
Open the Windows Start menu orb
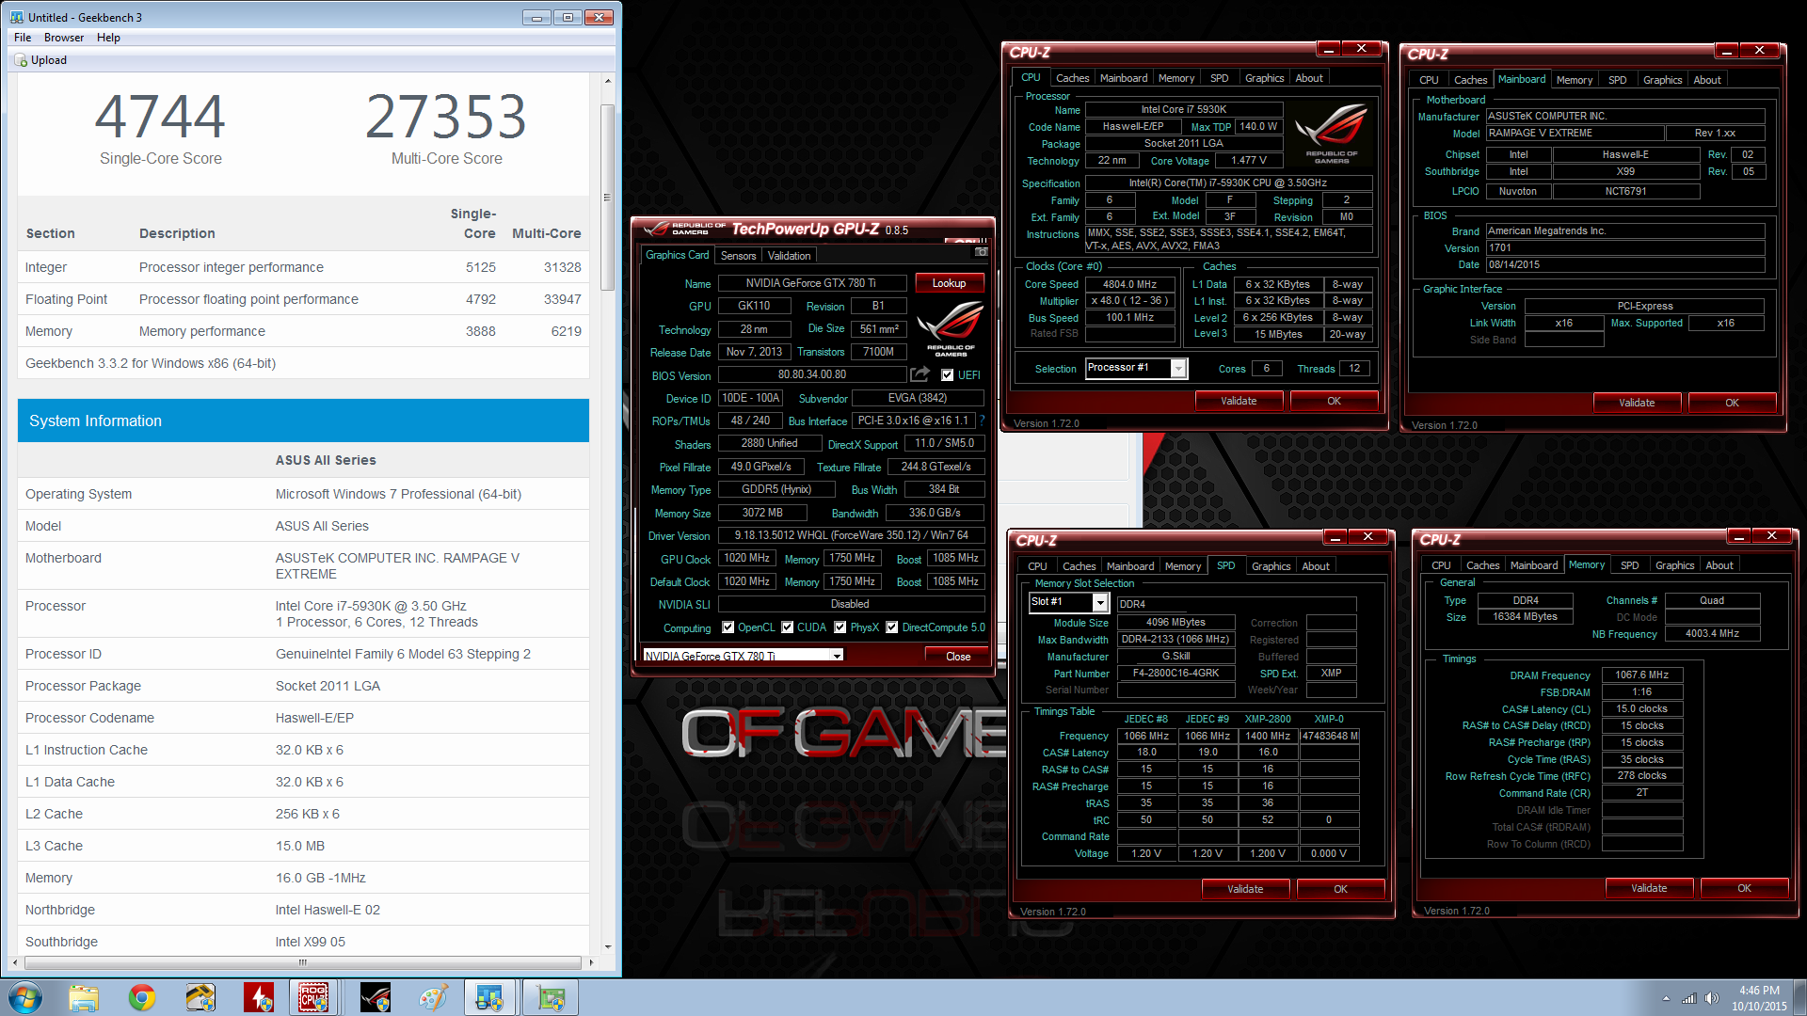[x=25, y=997]
